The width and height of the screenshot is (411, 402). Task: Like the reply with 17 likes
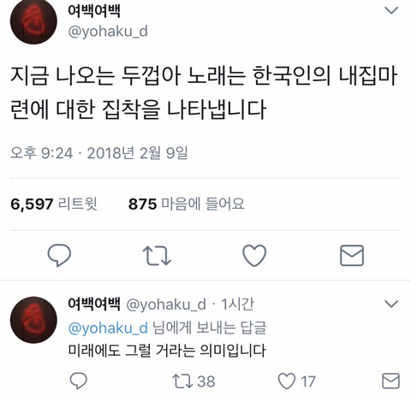[296, 381]
